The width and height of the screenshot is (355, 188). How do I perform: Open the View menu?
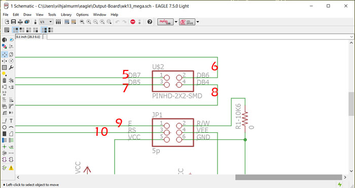(x=40, y=15)
